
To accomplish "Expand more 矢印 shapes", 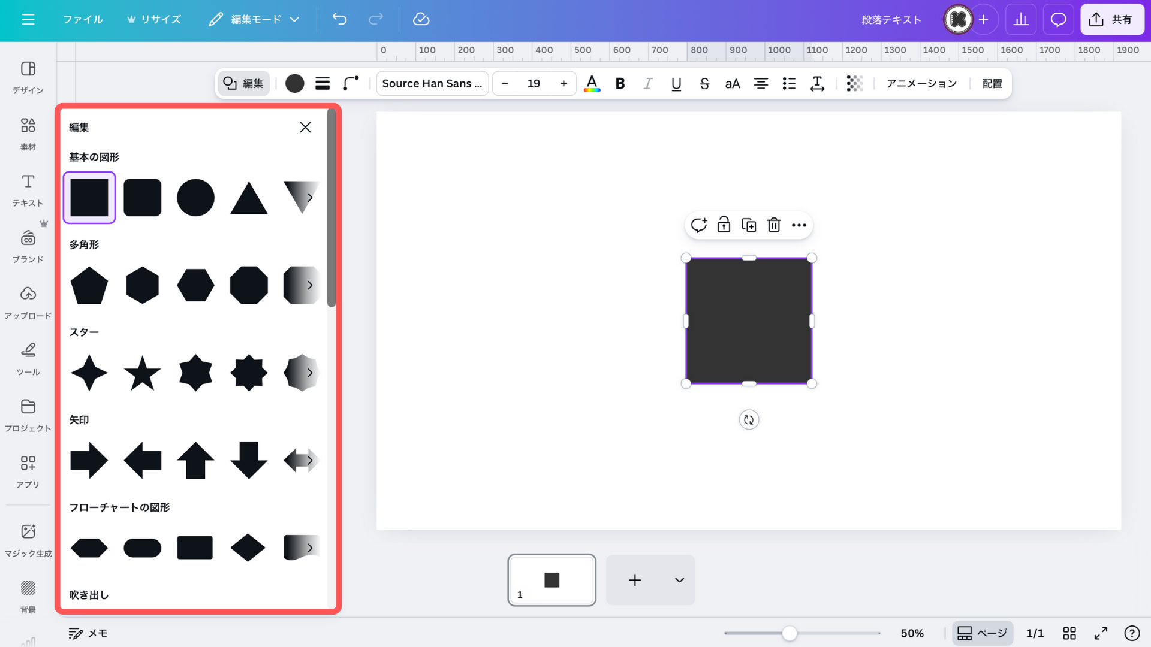I will pos(309,460).
